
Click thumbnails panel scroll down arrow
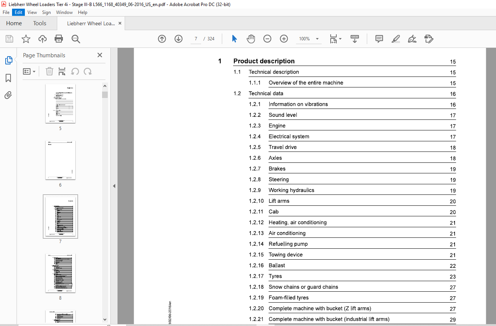[105, 320]
